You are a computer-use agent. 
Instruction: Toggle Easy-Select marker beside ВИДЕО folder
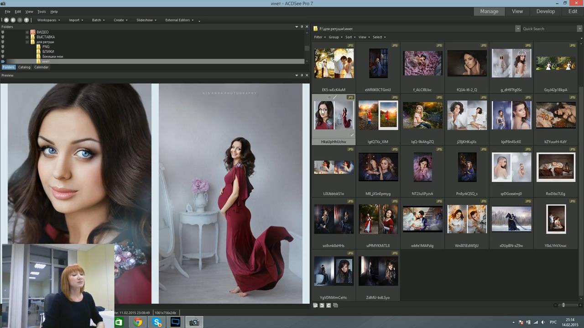coord(3,32)
